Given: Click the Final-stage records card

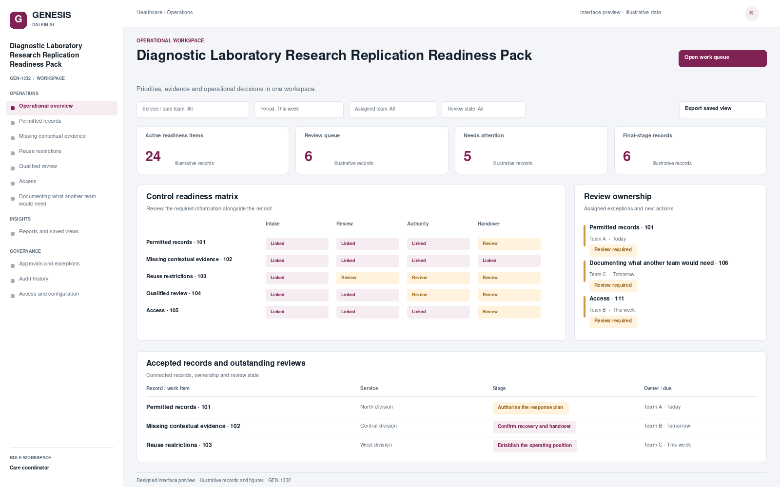Looking at the screenshot, I should 690,150.
